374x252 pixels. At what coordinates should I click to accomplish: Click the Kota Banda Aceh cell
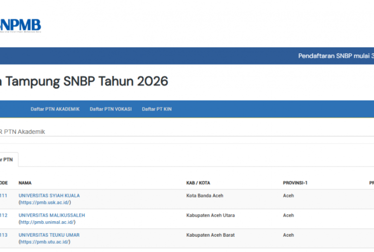pos(204,196)
